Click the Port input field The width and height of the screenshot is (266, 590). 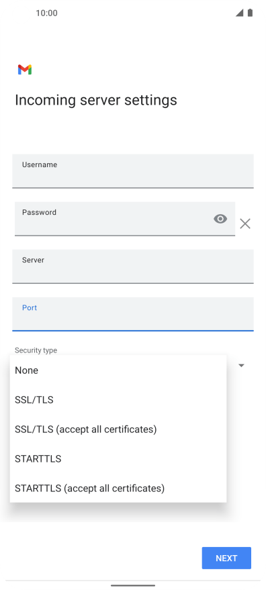tap(132, 314)
